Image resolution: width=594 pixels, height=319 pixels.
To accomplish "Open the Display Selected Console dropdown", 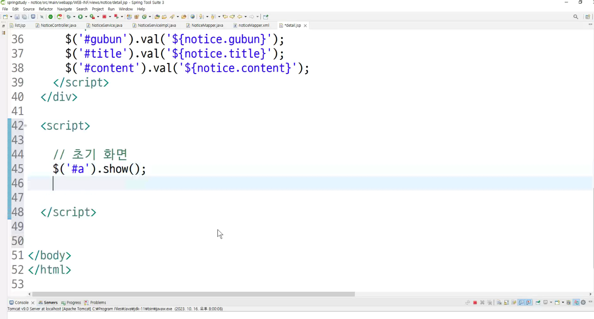I will (551, 302).
